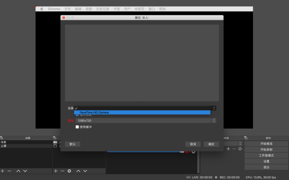Move source down with arrow icon

85,171
